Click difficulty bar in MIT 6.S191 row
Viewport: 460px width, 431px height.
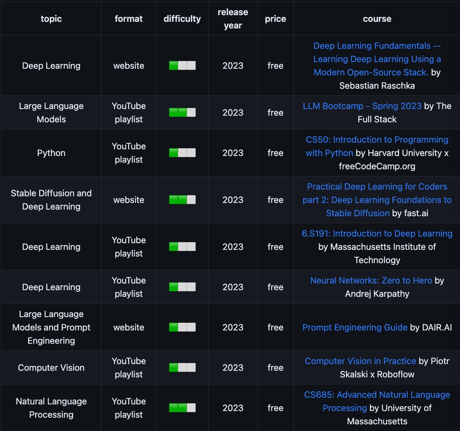click(x=182, y=247)
